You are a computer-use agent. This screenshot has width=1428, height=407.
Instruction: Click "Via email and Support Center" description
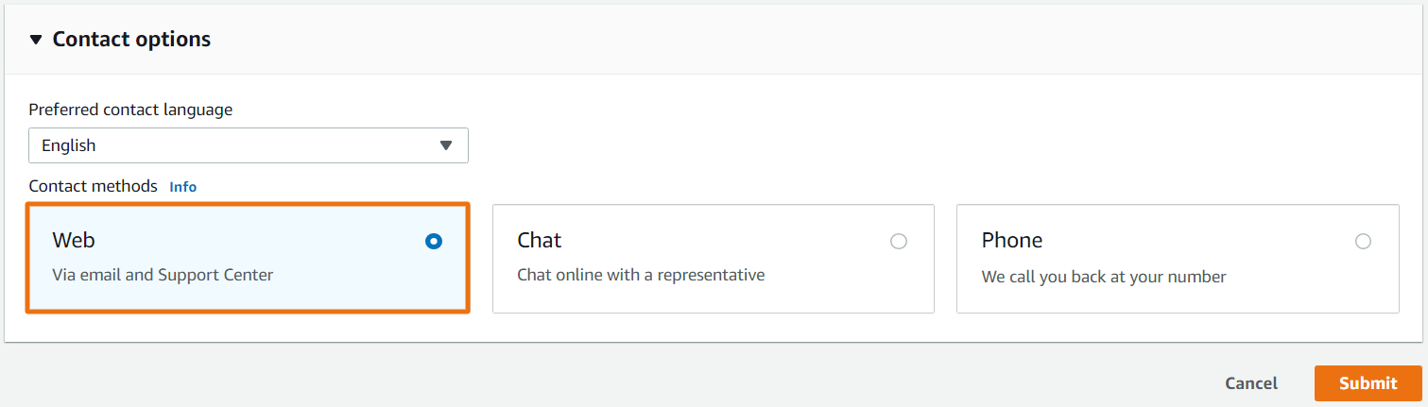(163, 276)
